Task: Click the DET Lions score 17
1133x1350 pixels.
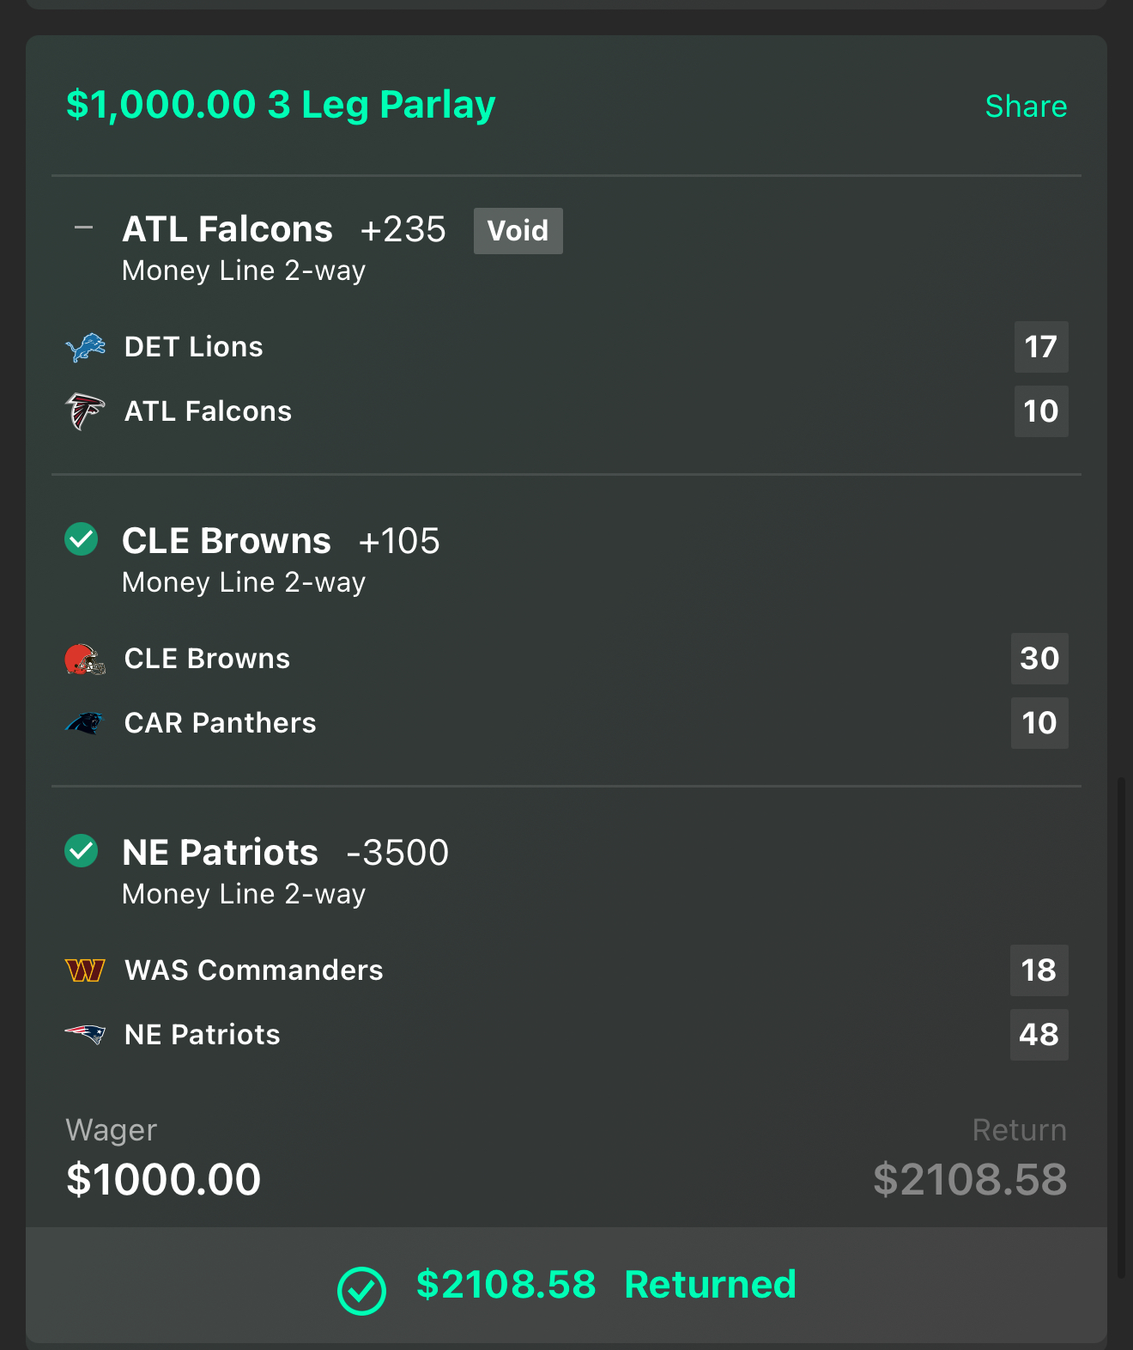Action: click(x=1040, y=347)
